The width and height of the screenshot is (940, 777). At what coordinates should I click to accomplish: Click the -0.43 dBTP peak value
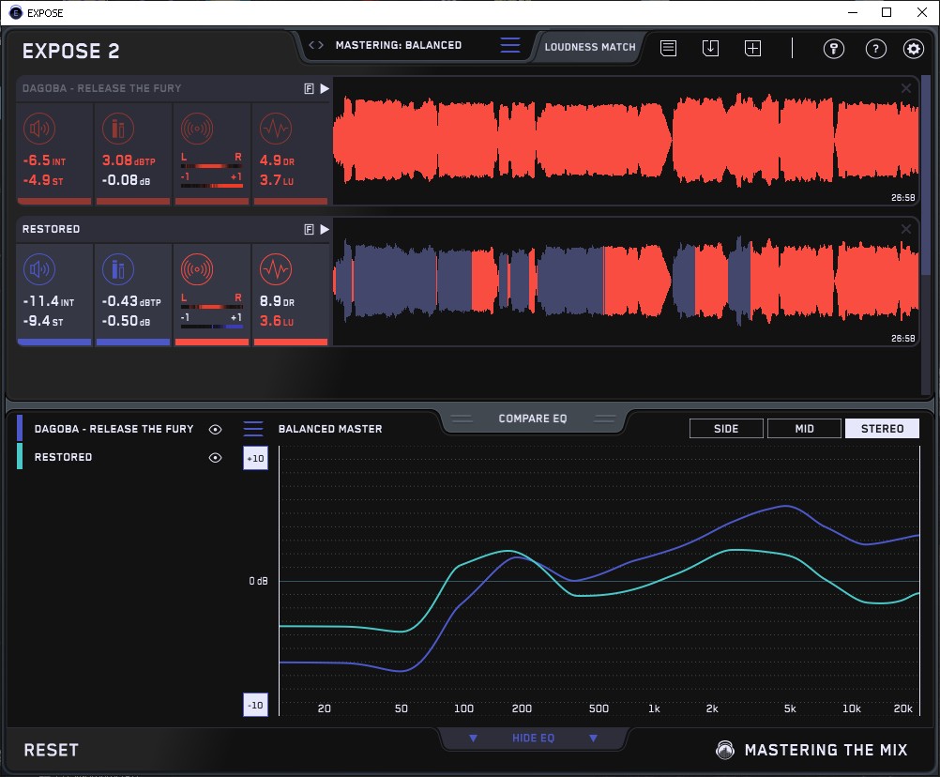pyautogui.click(x=131, y=301)
